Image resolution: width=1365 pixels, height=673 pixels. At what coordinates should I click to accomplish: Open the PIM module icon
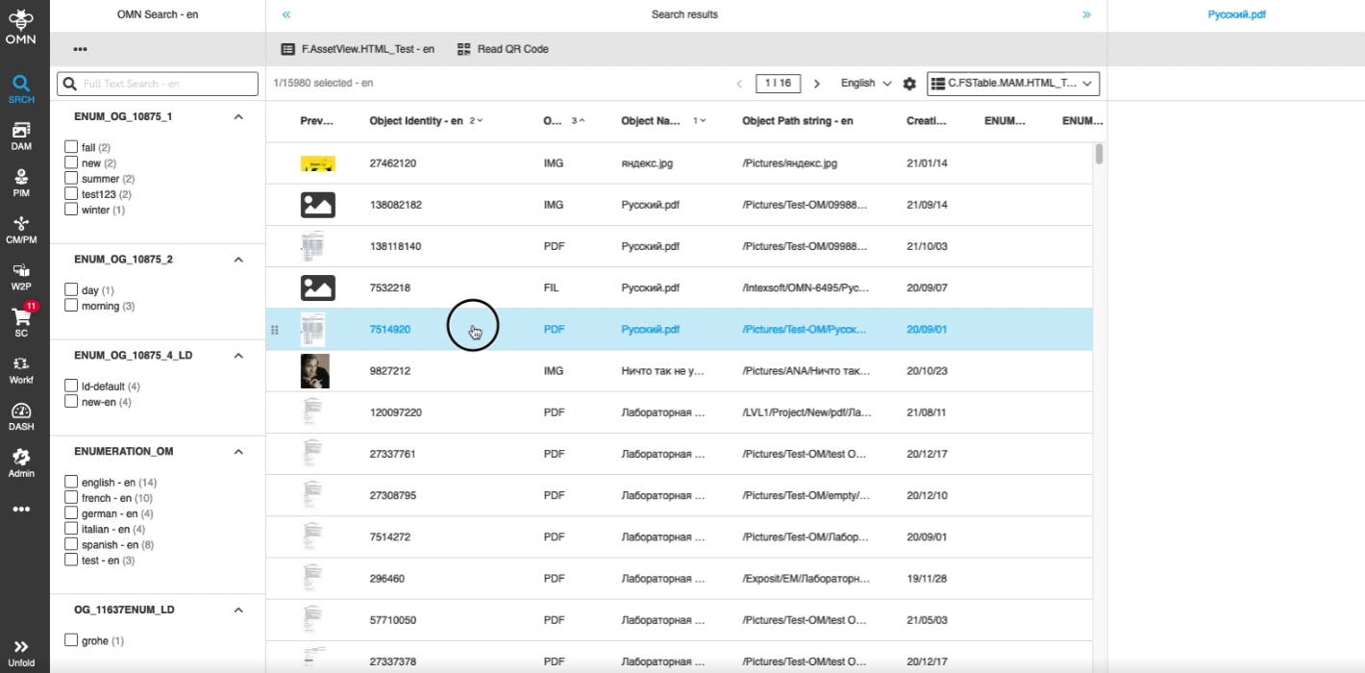point(21,183)
